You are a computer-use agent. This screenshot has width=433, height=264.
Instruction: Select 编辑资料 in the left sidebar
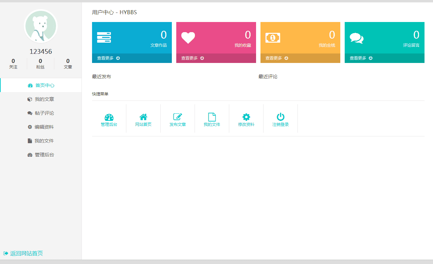(x=41, y=127)
